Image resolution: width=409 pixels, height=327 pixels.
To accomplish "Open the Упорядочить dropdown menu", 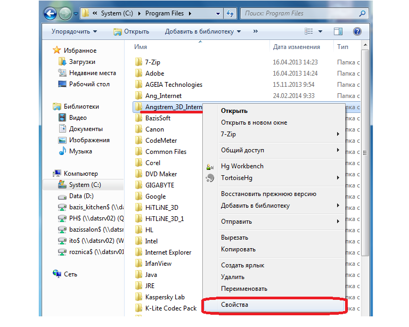I will click(75, 31).
